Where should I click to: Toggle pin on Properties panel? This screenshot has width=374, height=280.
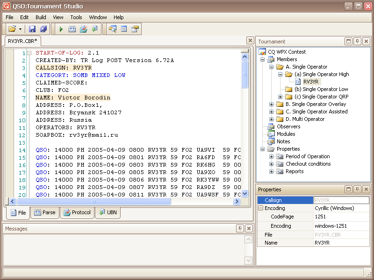click(357, 189)
